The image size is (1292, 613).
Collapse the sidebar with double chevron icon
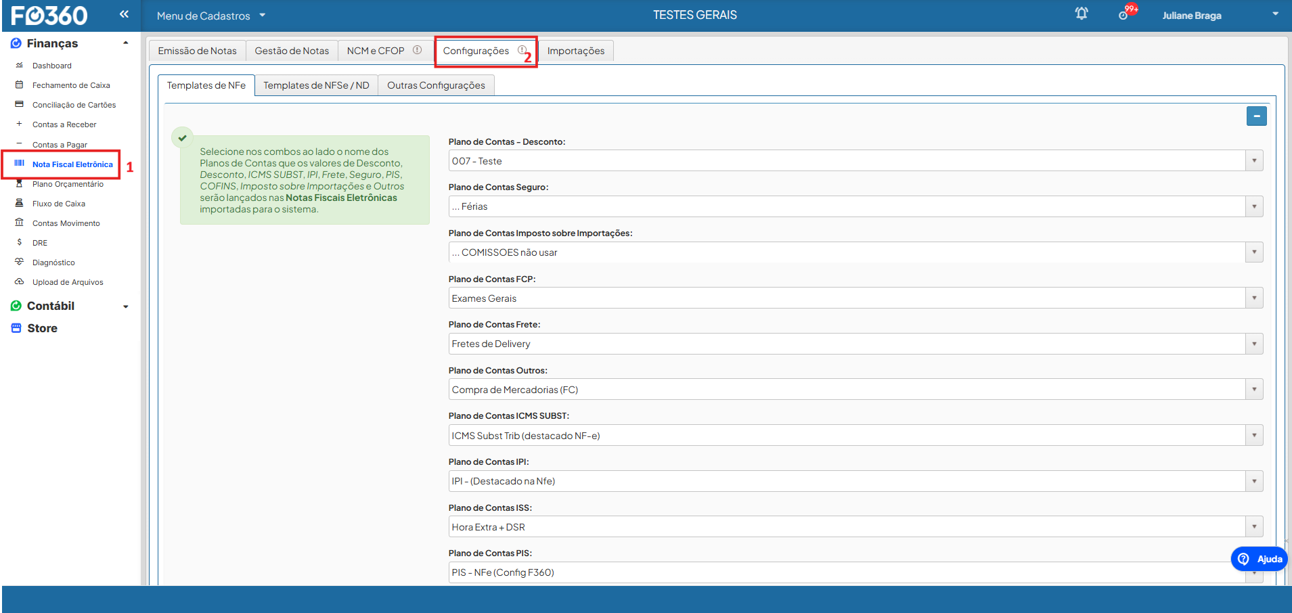point(124,14)
